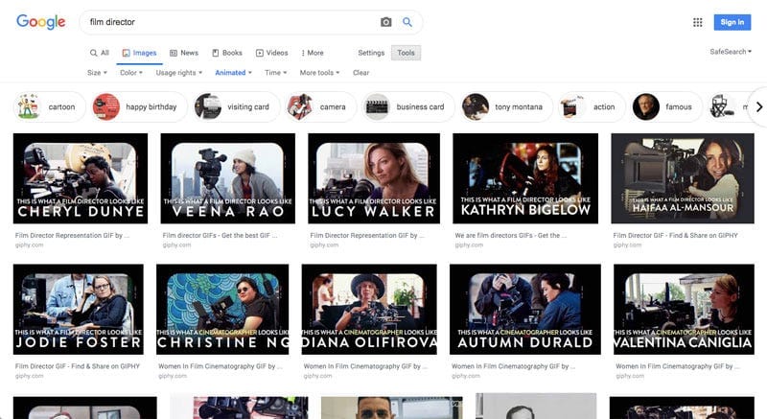
Task: Expand the Size filter dropdown
Action: tap(95, 73)
